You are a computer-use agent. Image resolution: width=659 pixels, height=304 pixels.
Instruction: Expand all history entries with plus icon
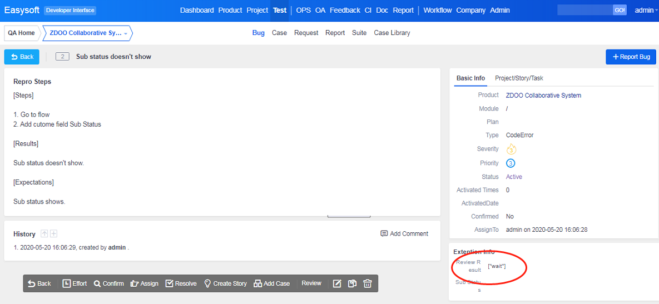54,234
